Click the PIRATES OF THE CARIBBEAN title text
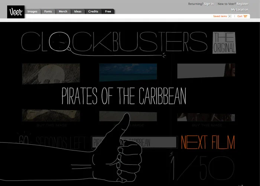 (x=124, y=96)
